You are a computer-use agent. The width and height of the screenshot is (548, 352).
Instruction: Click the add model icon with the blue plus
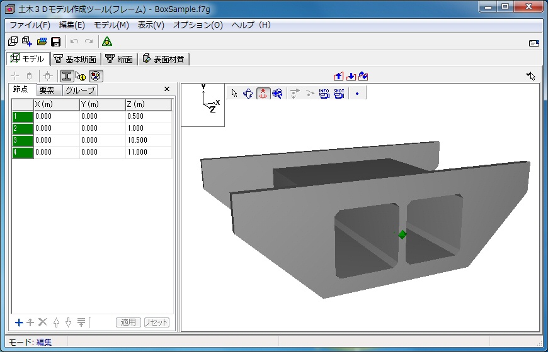27,41
